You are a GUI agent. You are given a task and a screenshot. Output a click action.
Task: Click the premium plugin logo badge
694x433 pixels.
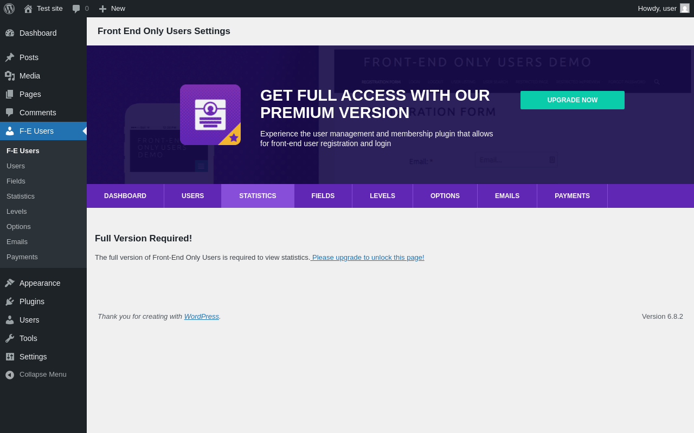tap(210, 115)
